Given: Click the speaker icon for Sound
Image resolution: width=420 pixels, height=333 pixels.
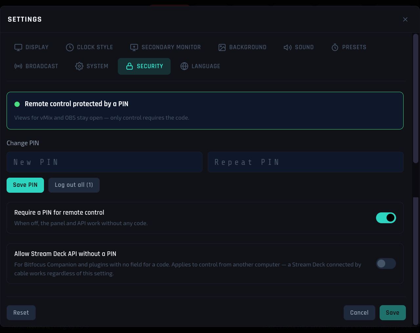Looking at the screenshot, I should 288,48.
